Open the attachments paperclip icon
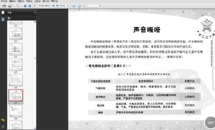Viewport: 215px width, 130px height. click(3, 127)
